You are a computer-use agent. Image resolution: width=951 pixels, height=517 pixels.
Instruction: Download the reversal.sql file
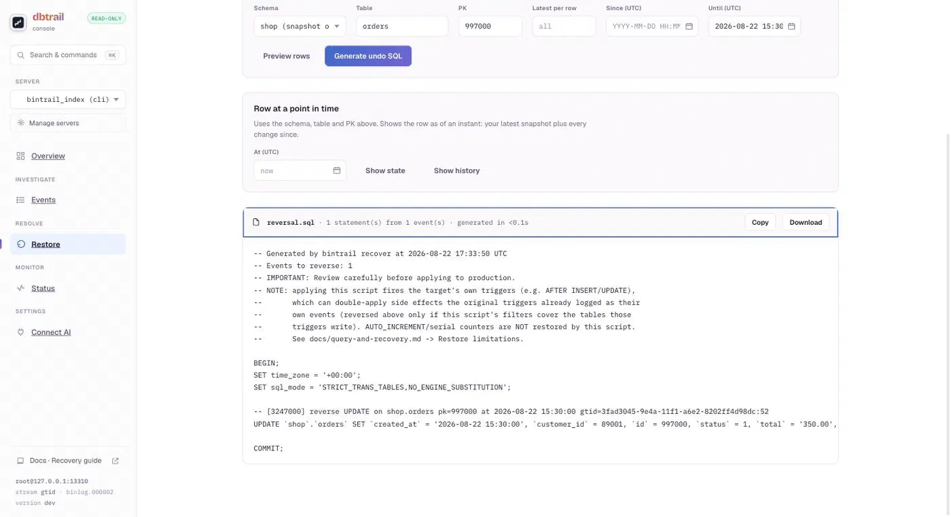point(806,222)
